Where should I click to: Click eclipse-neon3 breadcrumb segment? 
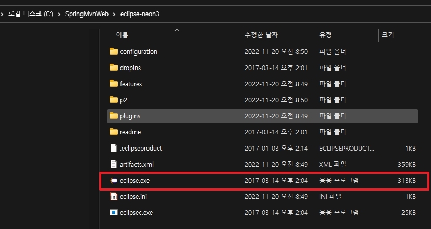tap(140, 14)
